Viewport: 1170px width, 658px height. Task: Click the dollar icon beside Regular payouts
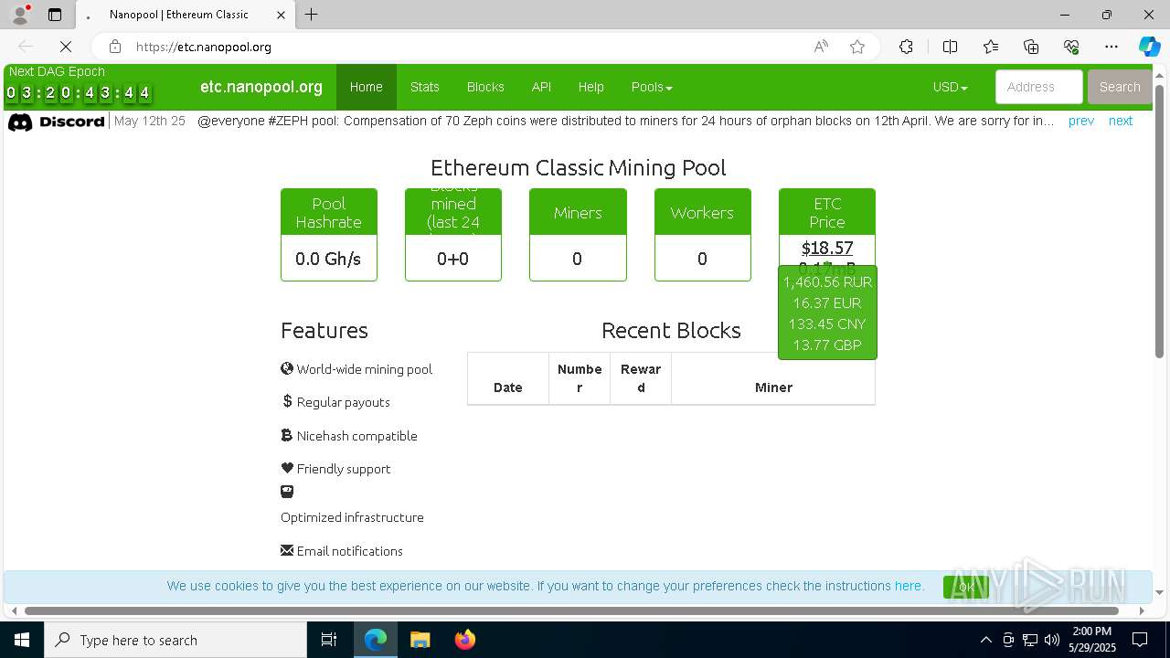point(287,401)
